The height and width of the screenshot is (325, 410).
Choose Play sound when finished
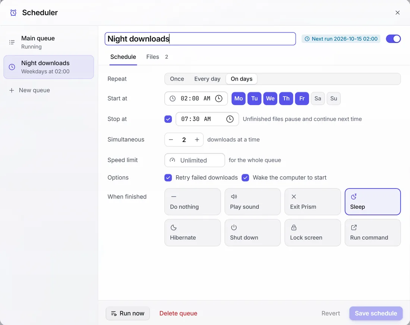click(x=253, y=202)
